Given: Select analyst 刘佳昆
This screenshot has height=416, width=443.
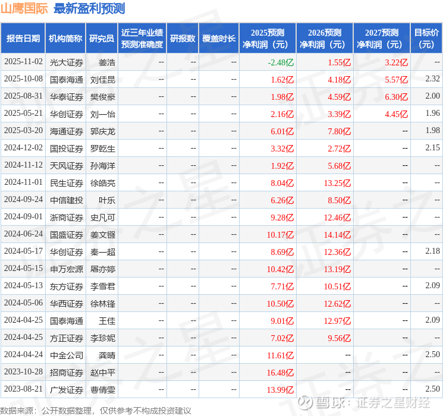Looking at the screenshot, I should pyautogui.click(x=102, y=80).
